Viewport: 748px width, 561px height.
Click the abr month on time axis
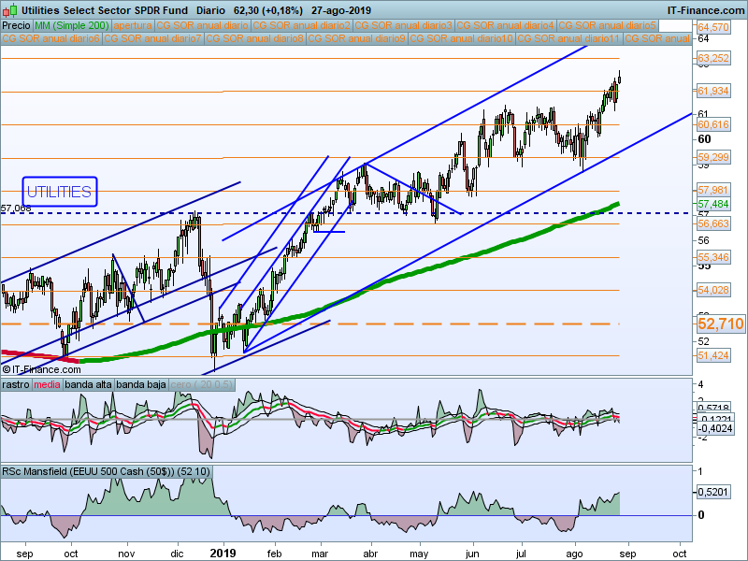(x=370, y=554)
